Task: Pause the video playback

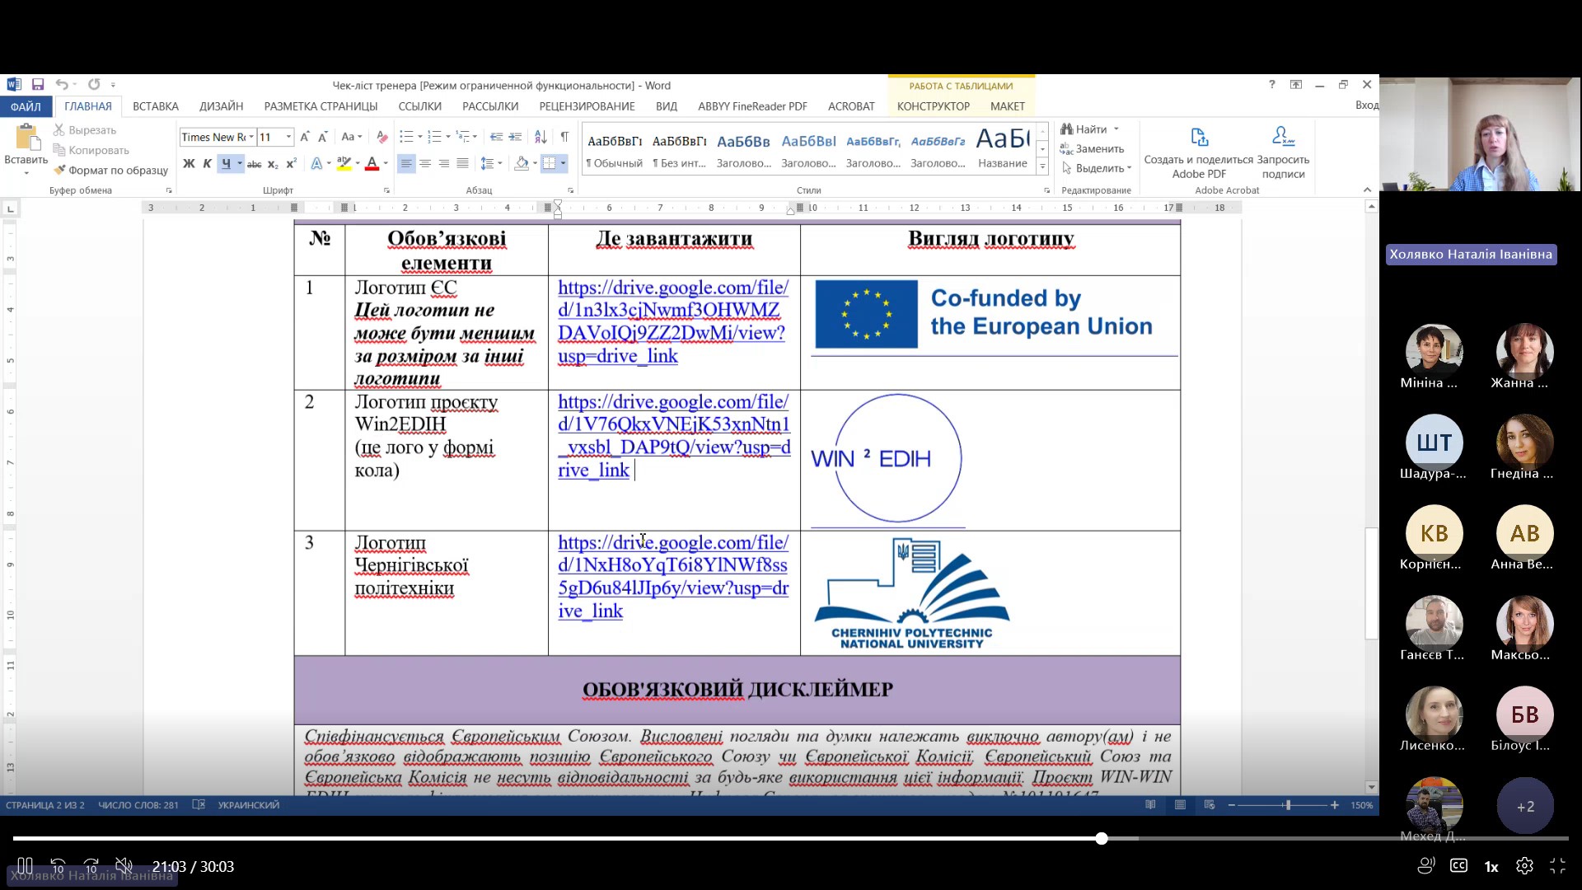Action: pos(25,866)
